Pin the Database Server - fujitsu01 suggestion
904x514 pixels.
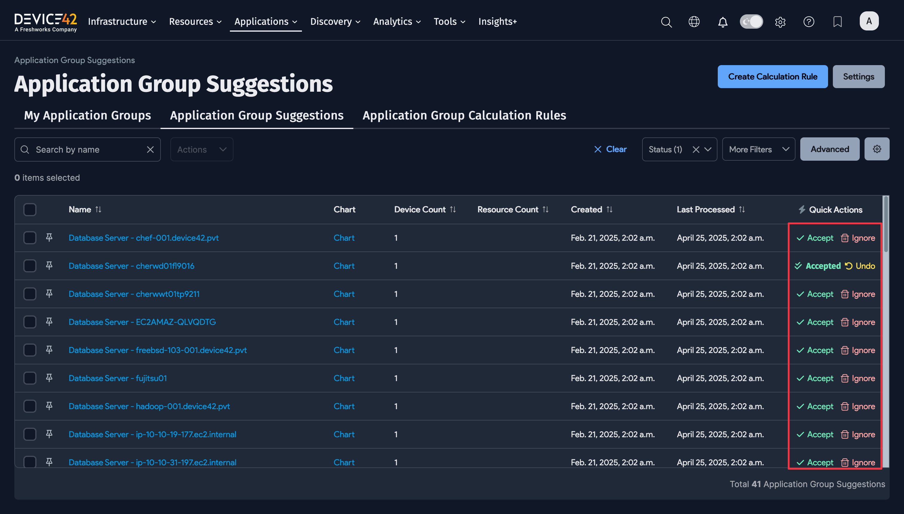[49, 378]
